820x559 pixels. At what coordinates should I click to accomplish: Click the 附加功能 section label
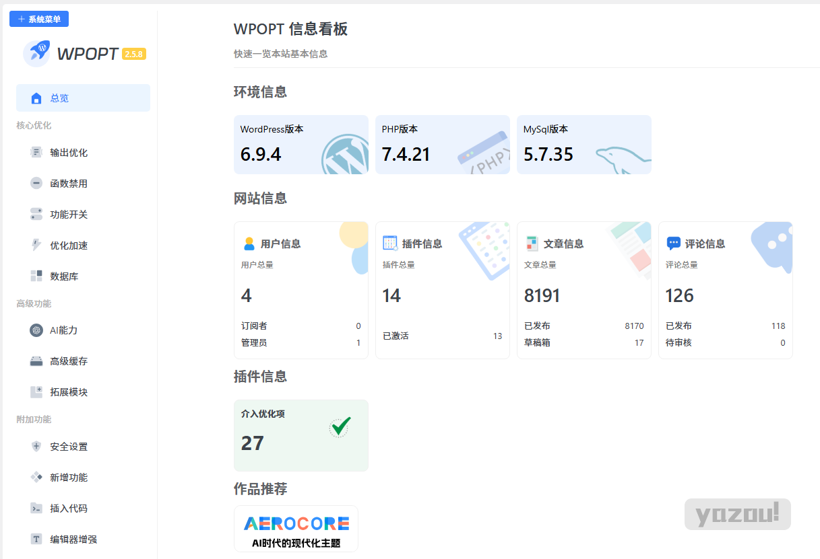[34, 420]
